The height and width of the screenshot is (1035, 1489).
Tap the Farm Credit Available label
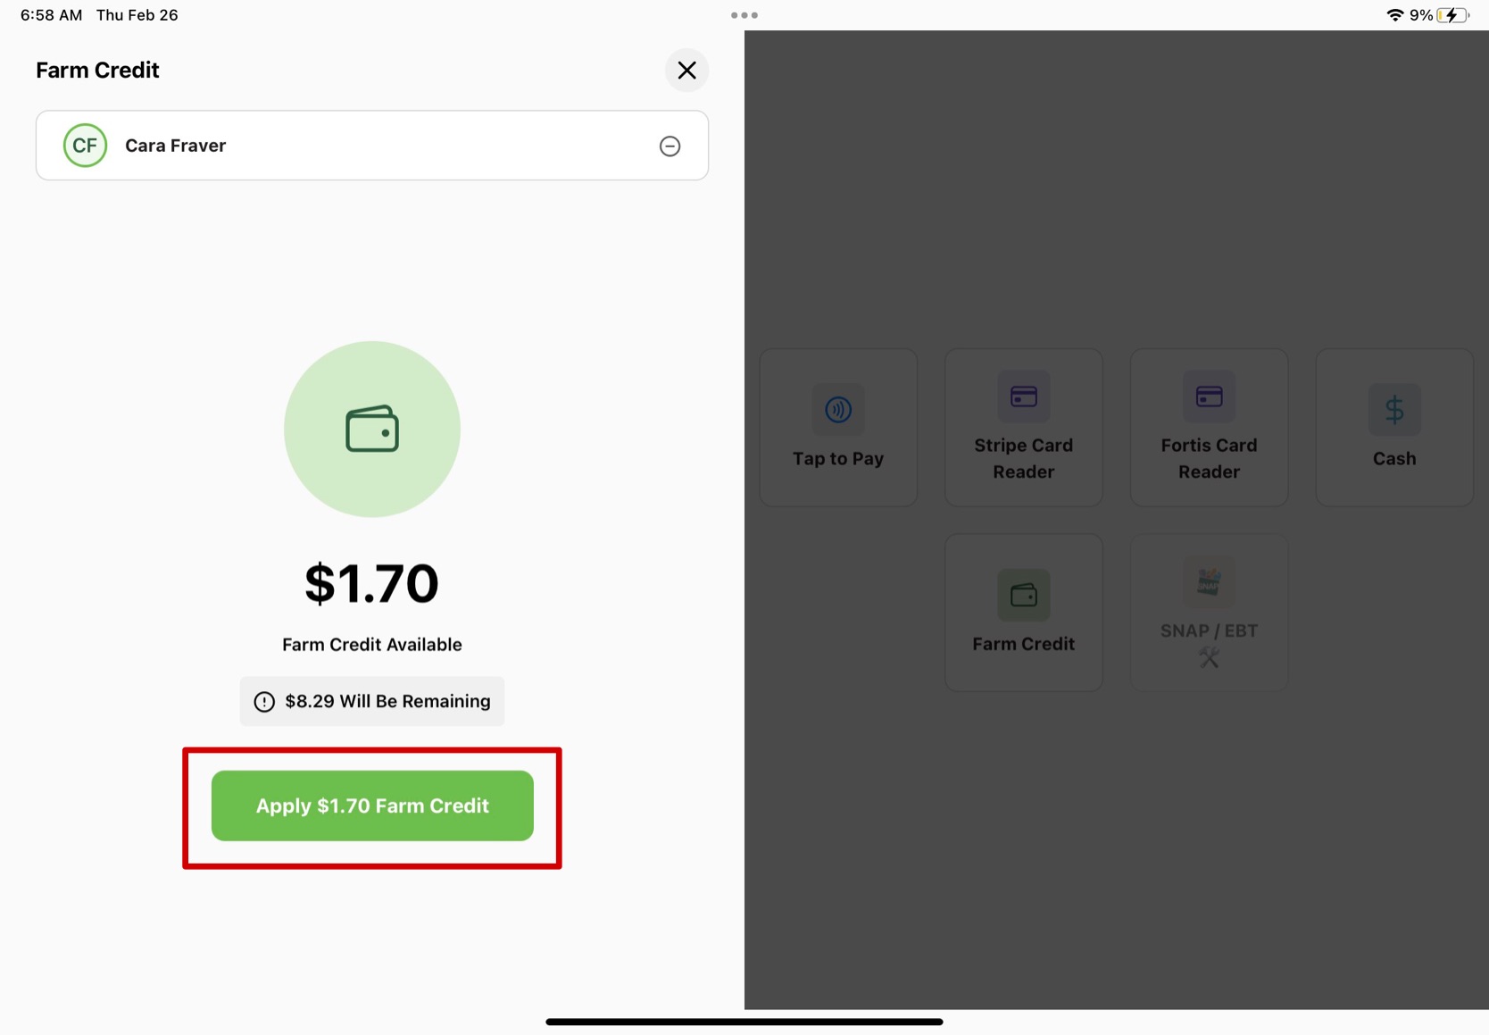click(x=371, y=645)
